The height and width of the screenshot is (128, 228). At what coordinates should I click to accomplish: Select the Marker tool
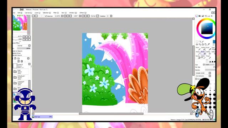198,53
